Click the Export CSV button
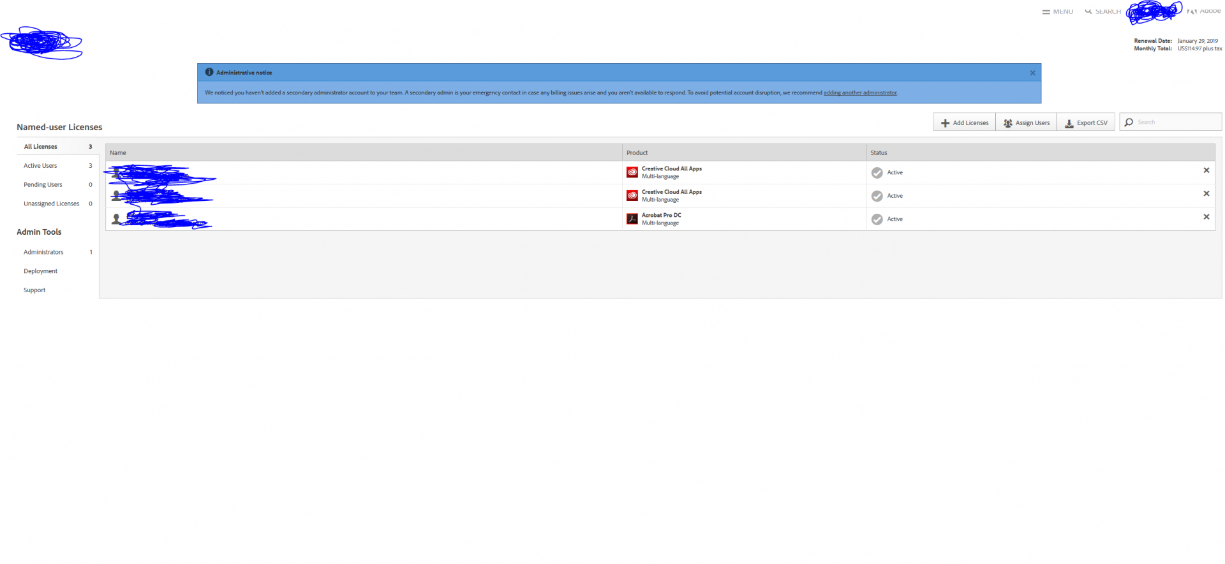 [1086, 122]
